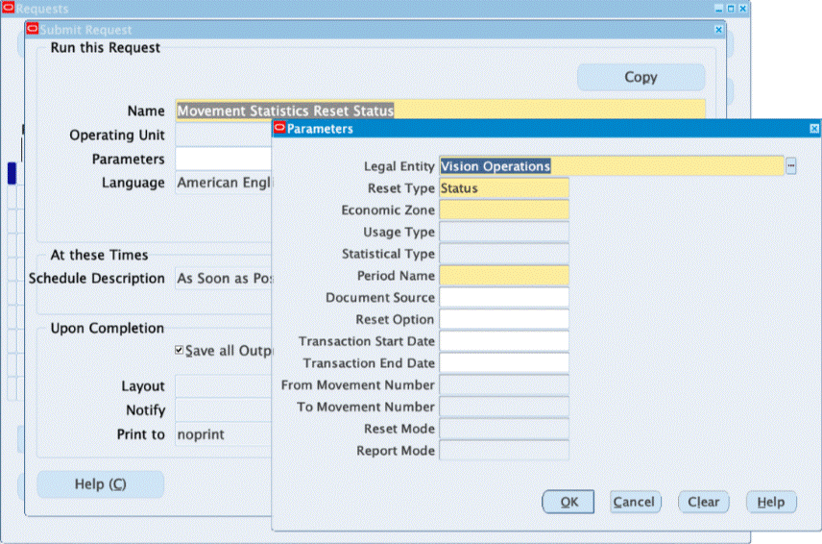The image size is (822, 544).
Task: Click the Transaction Start Date field
Action: [504, 341]
